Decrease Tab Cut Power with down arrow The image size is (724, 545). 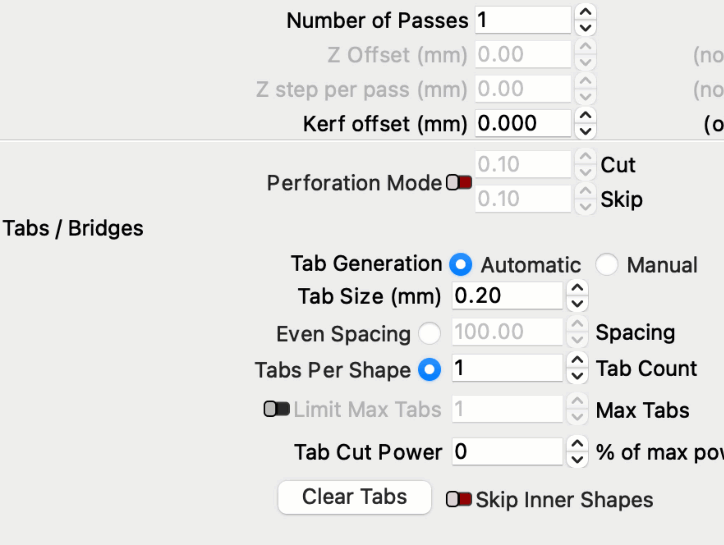577,460
